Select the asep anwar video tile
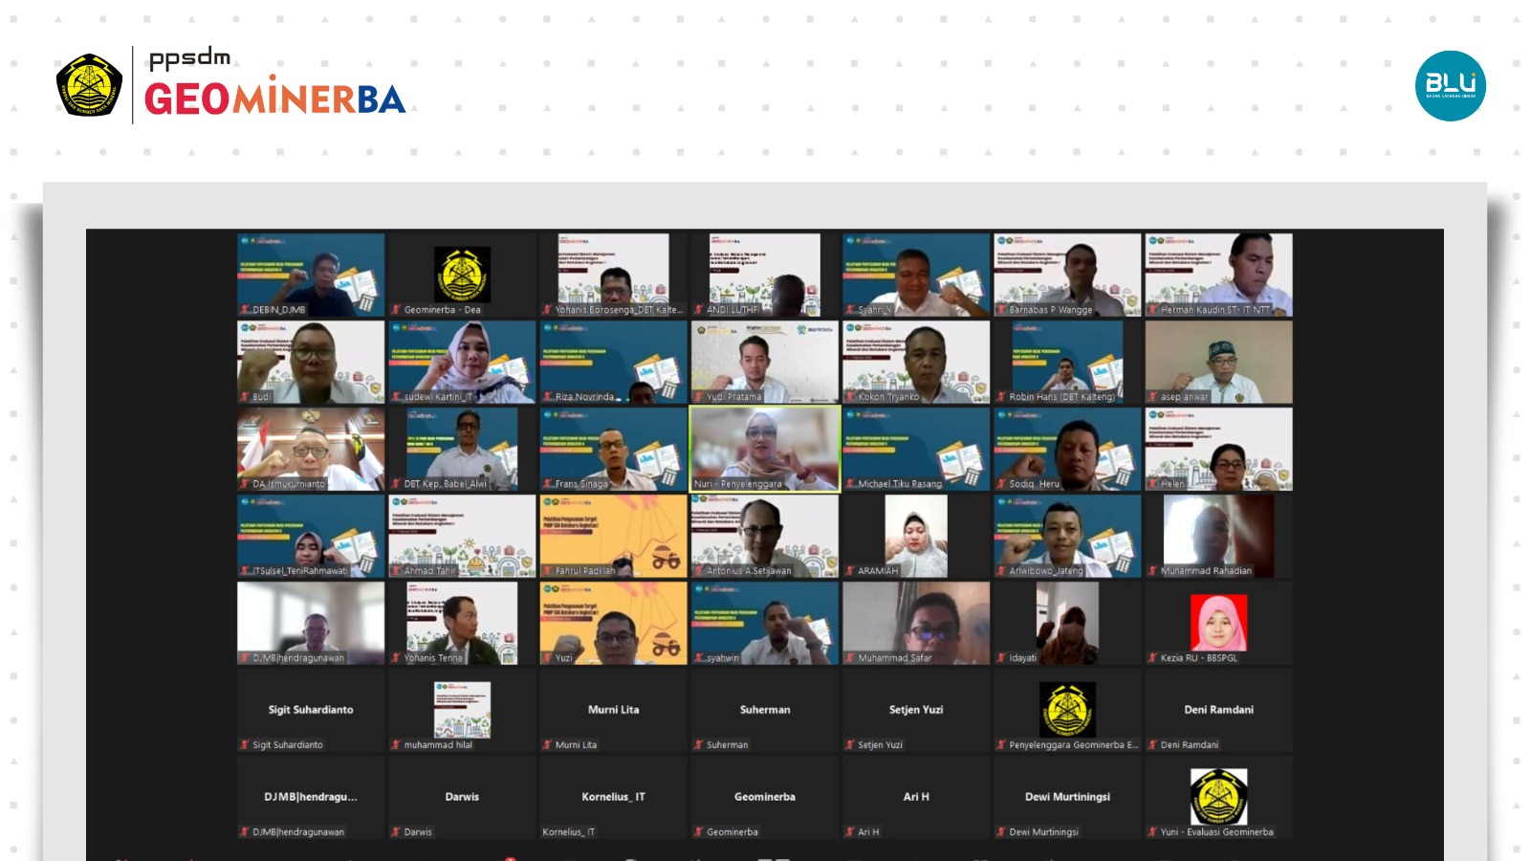Screen dimensions: 1530x861 coord(1218,362)
